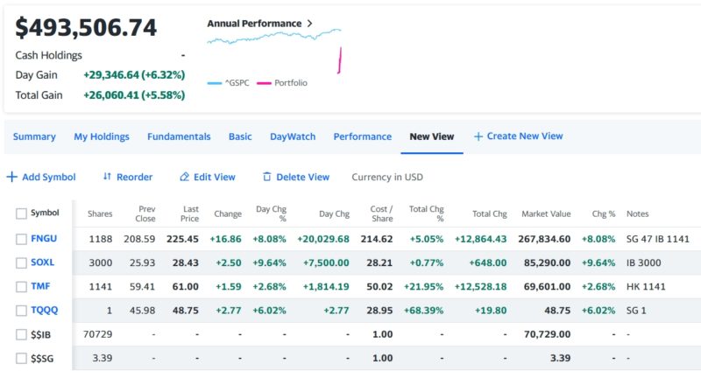Expand Annual Performance using the chevron
The height and width of the screenshot is (378, 701).
click(309, 24)
